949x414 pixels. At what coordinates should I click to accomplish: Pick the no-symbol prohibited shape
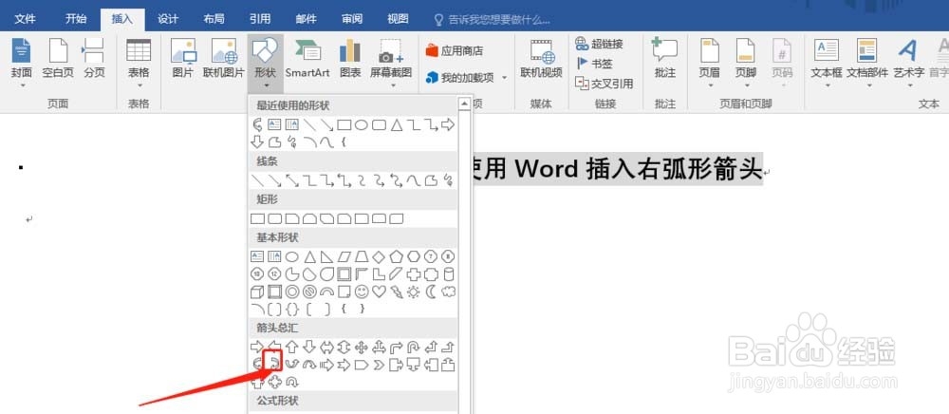[309, 292]
